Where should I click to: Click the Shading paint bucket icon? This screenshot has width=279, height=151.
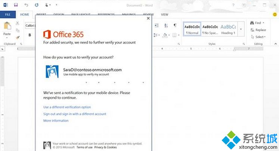165,35
